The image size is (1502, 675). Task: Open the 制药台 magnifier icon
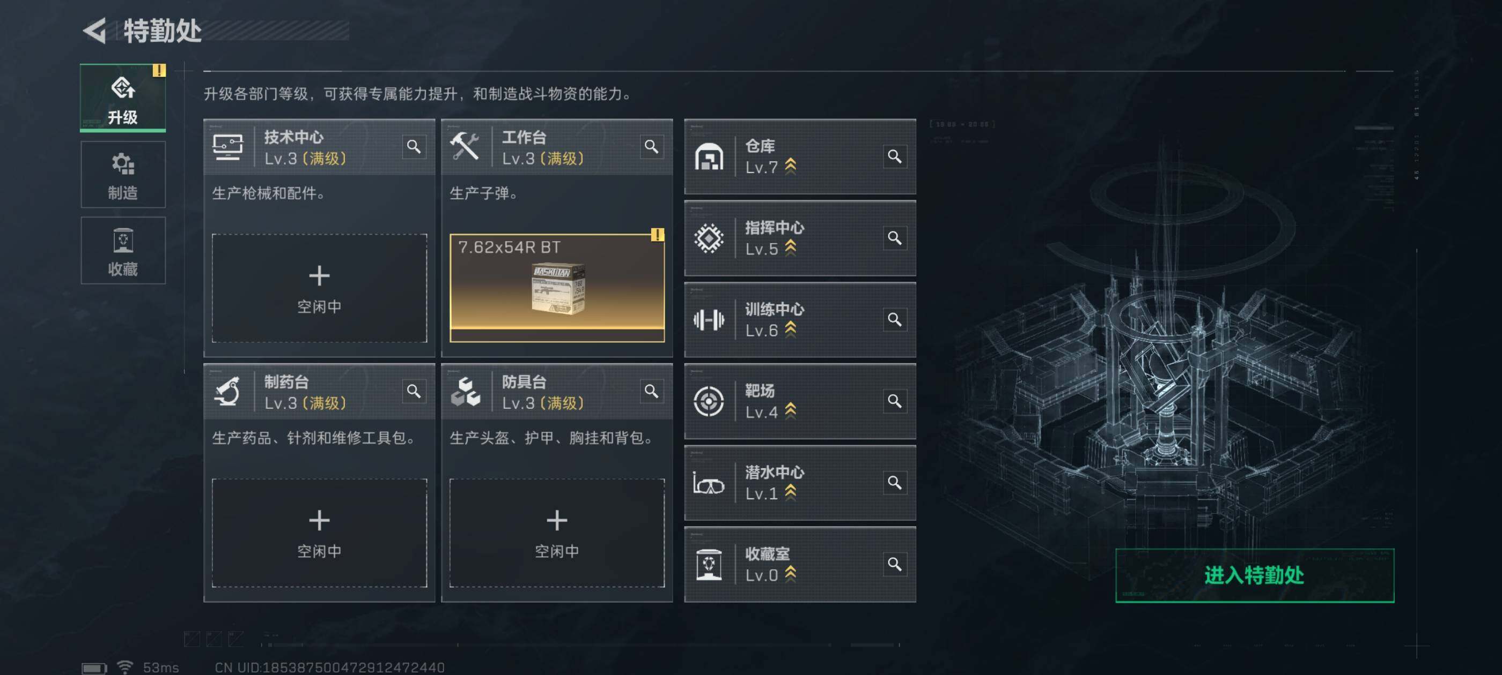[x=414, y=391]
